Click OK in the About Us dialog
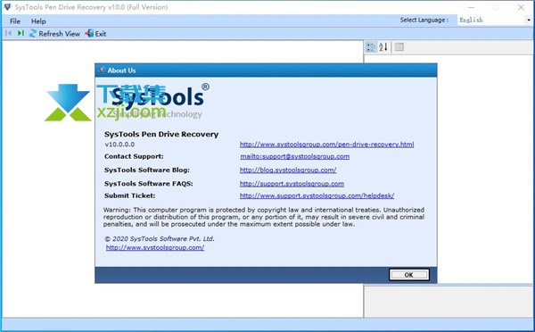This screenshot has height=332, width=535. pos(408,275)
